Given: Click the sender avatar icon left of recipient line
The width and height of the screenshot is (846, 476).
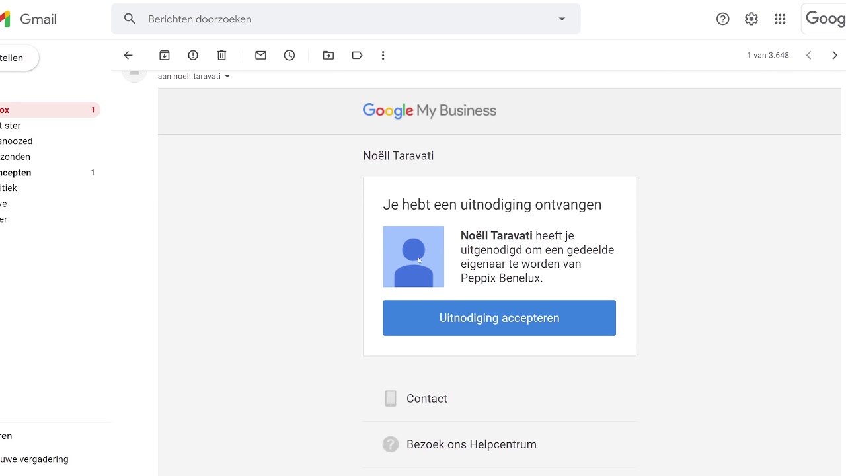Looking at the screenshot, I should (x=135, y=73).
